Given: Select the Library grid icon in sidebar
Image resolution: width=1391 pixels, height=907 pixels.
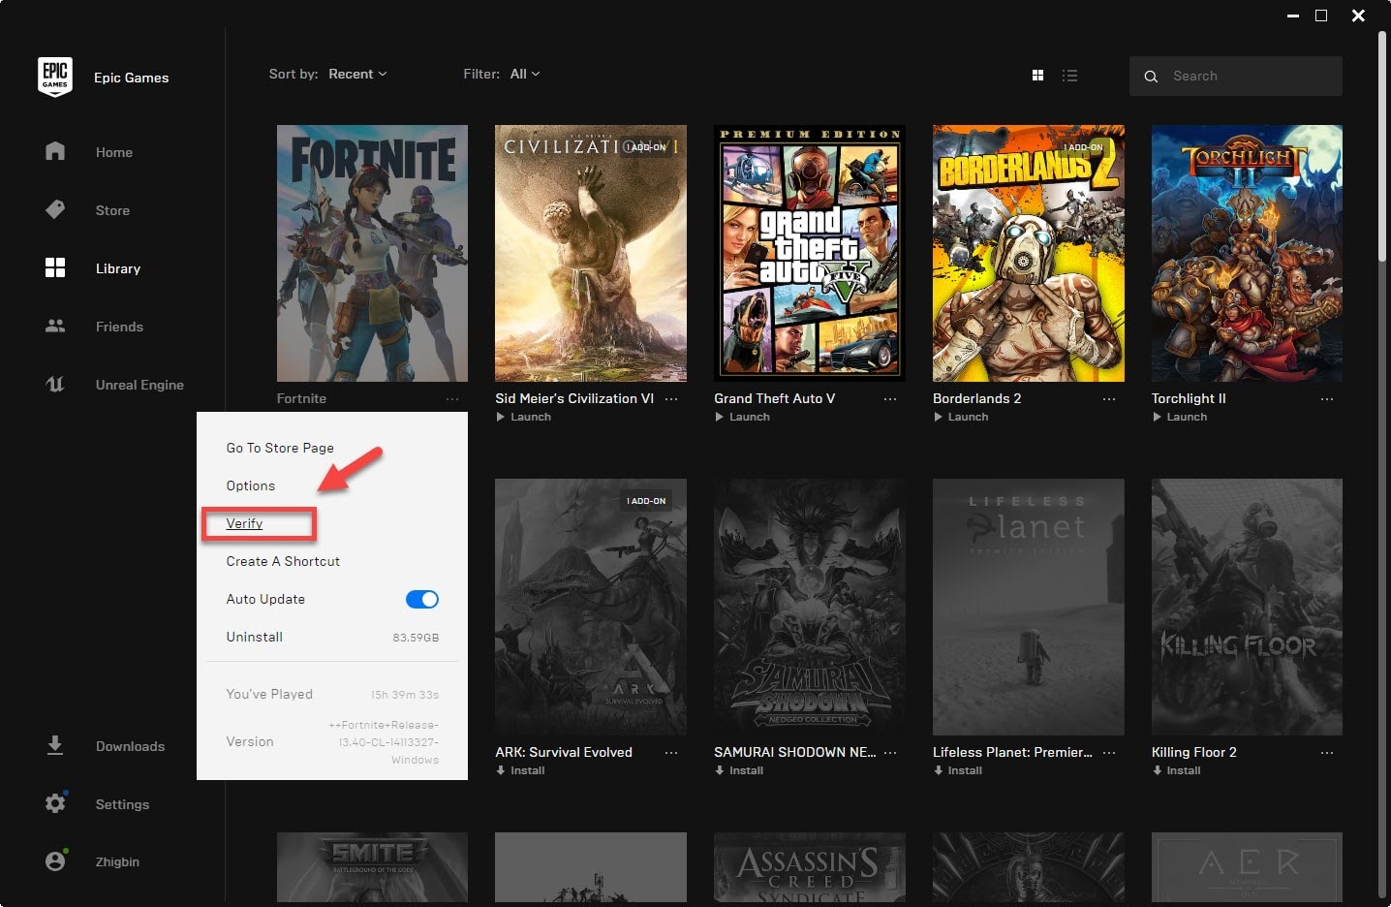Looking at the screenshot, I should [x=55, y=267].
